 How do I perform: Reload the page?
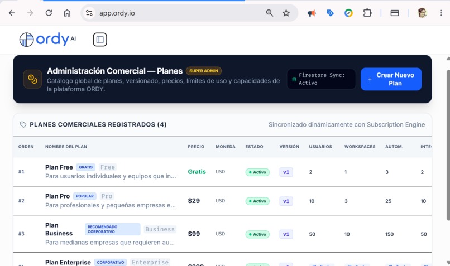tap(49, 13)
